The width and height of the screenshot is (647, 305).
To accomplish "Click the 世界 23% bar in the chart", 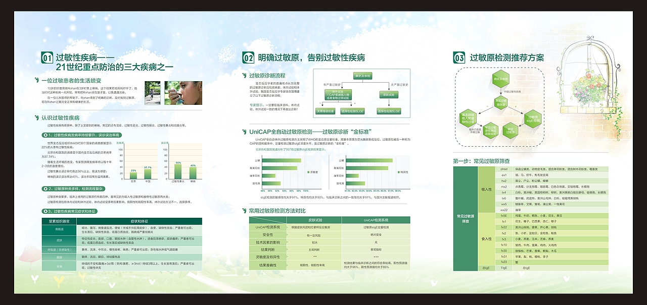I will click(133, 175).
